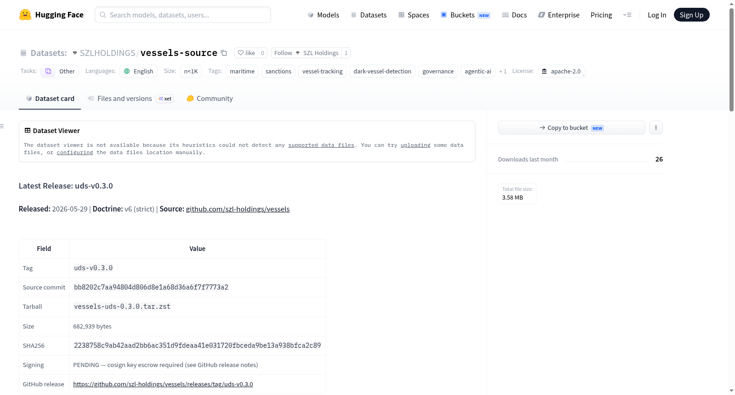The image size is (735, 395).
Task: Open the follower count showing 1
Action: (346, 53)
